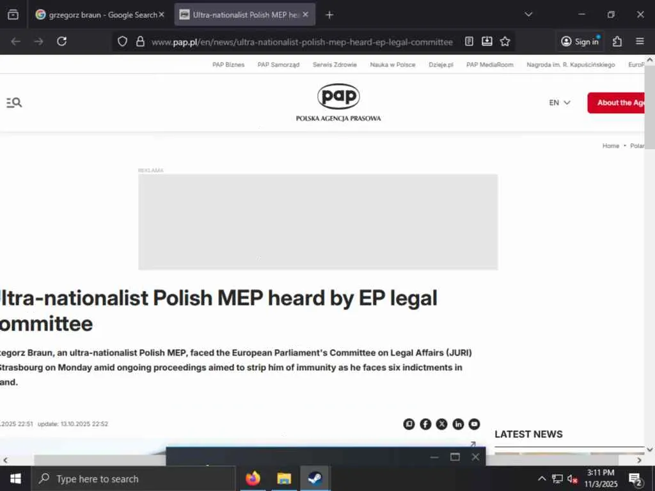This screenshot has width=655, height=491.
Task: Show hidden system tray icons chevron
Action: pos(541,478)
